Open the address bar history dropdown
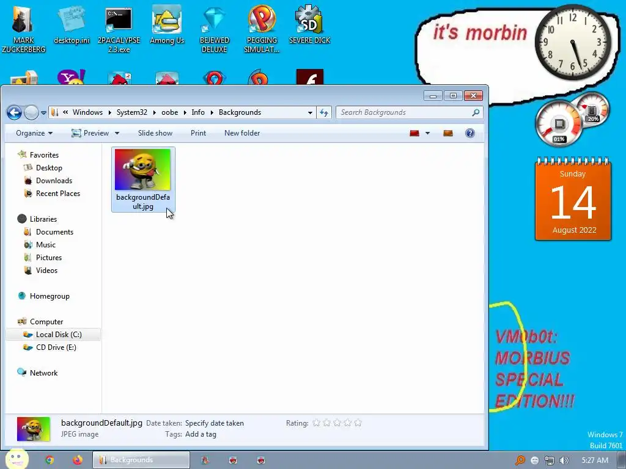 click(310, 113)
